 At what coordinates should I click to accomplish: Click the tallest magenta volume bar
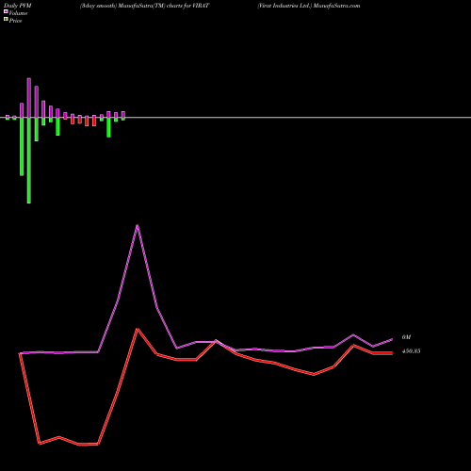(x=29, y=98)
